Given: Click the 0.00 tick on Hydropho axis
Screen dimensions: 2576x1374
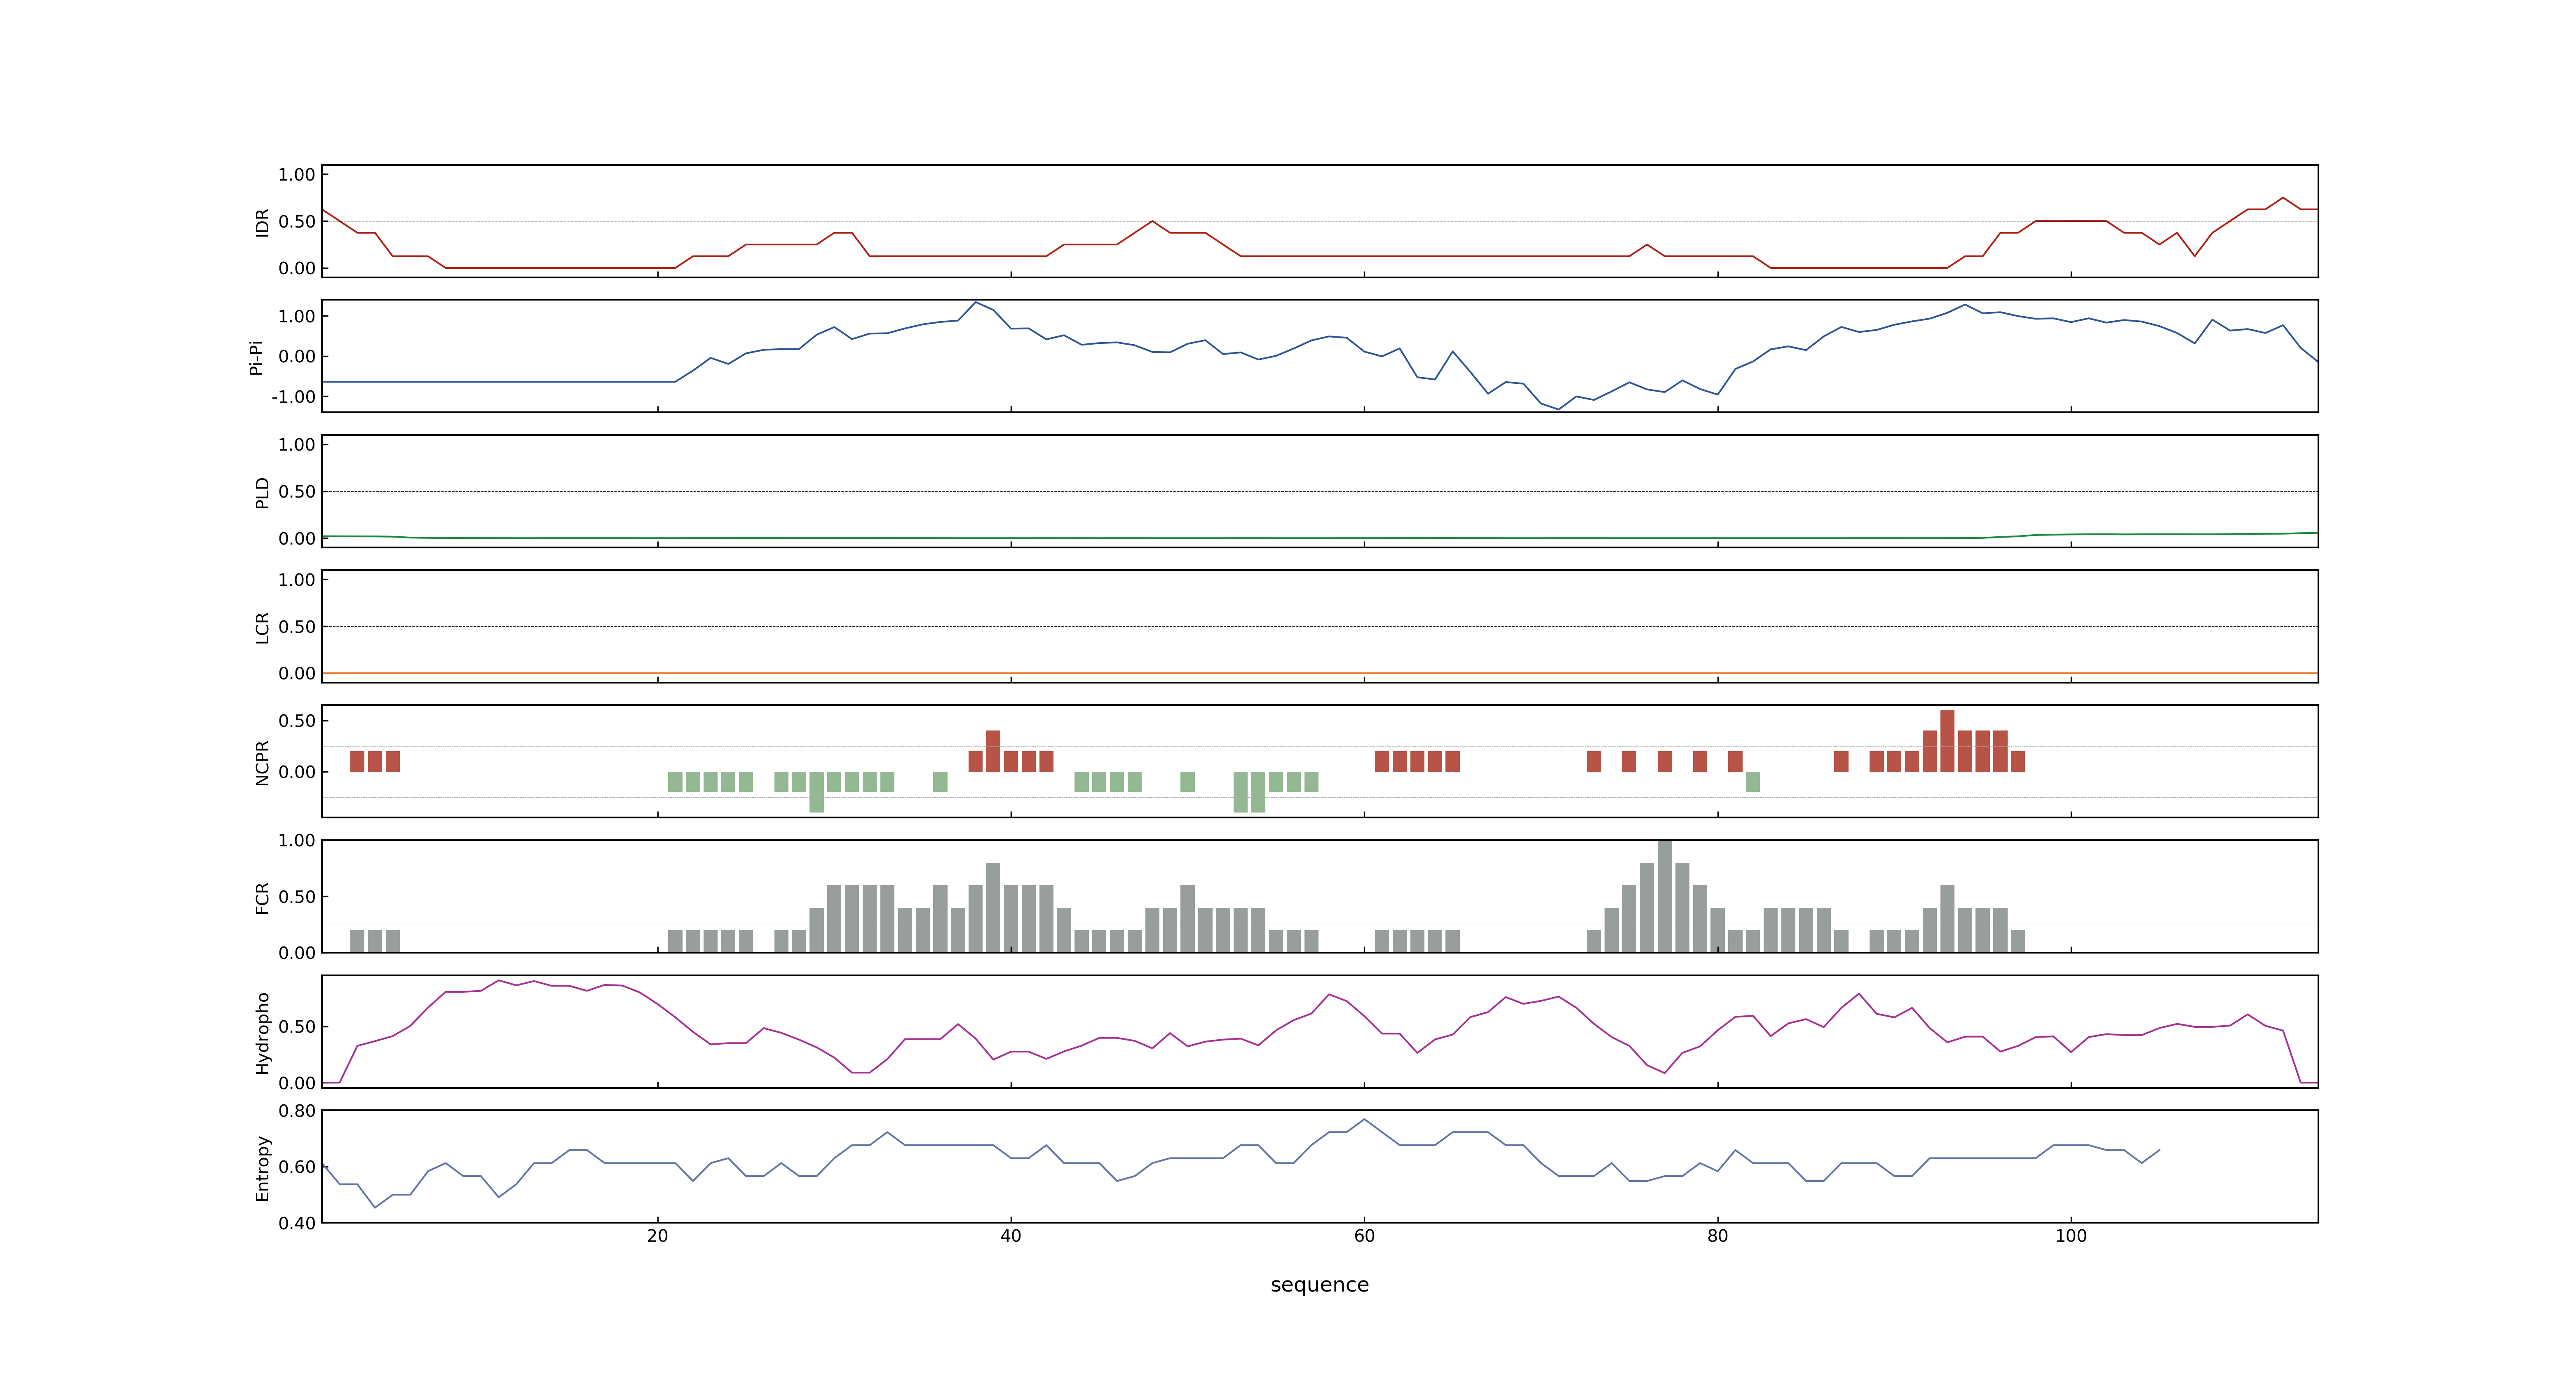Looking at the screenshot, I should (297, 1083).
